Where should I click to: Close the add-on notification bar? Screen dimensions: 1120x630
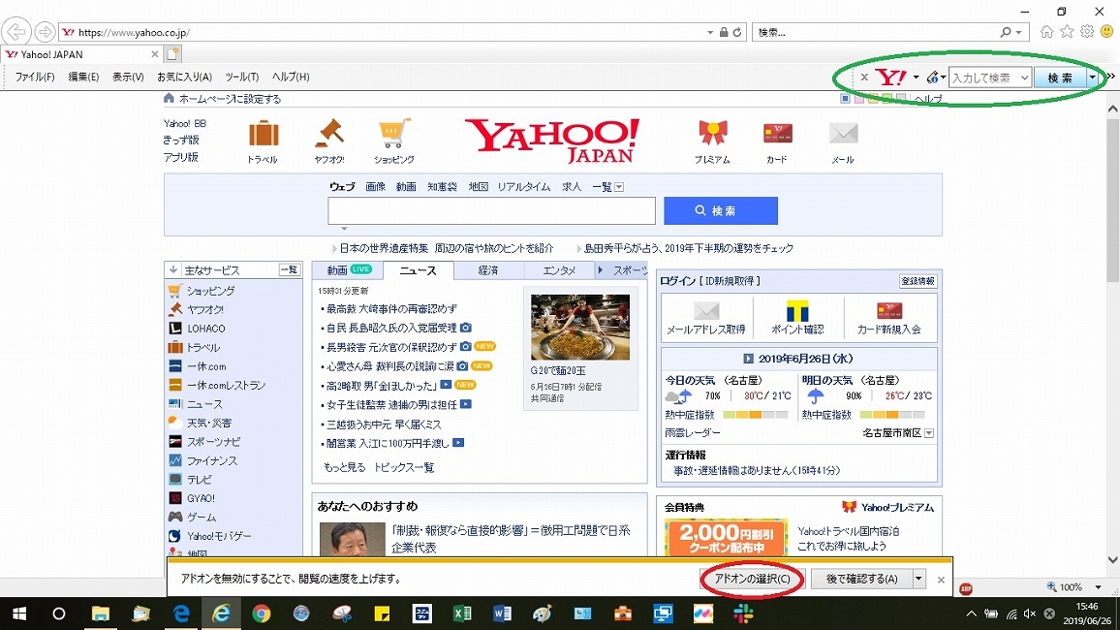tap(941, 580)
